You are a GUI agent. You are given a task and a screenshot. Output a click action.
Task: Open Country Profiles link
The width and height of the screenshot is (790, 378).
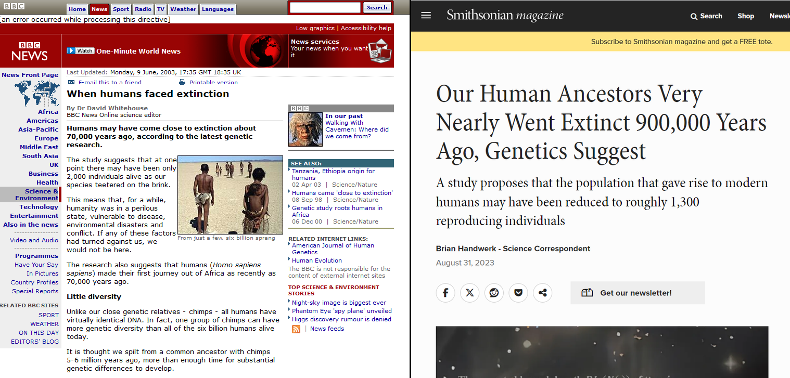point(34,282)
